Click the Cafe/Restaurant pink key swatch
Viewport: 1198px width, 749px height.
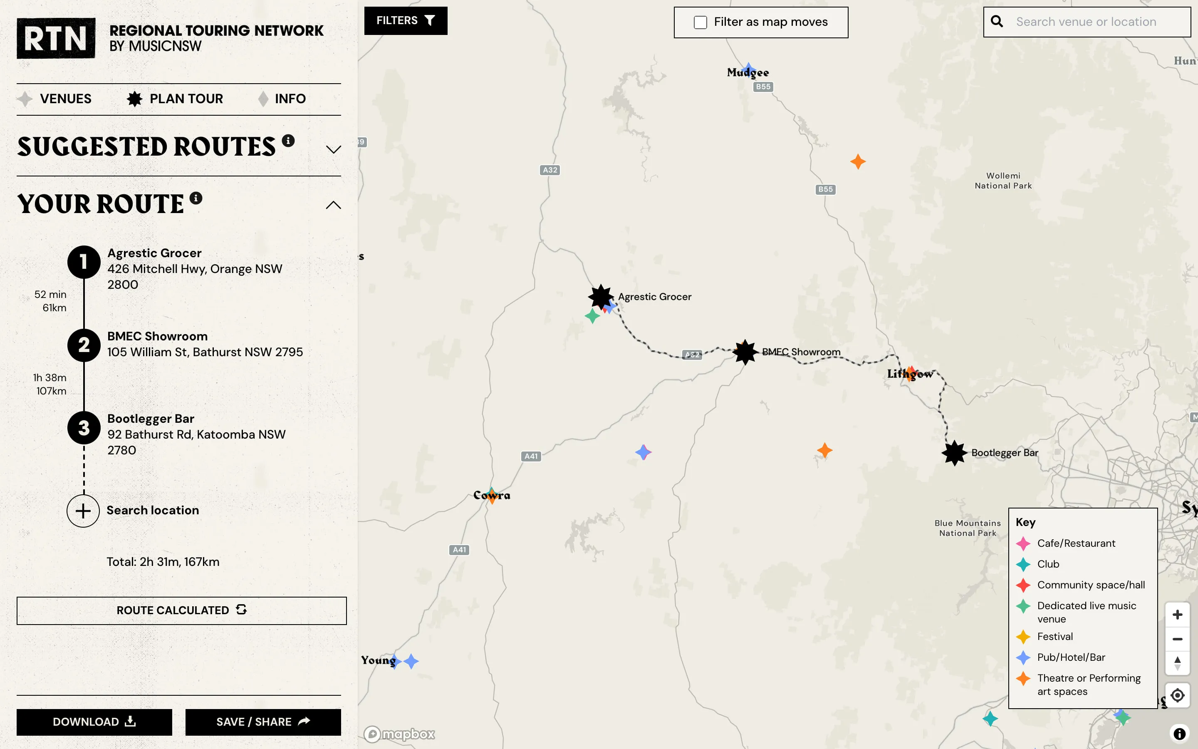tap(1023, 543)
